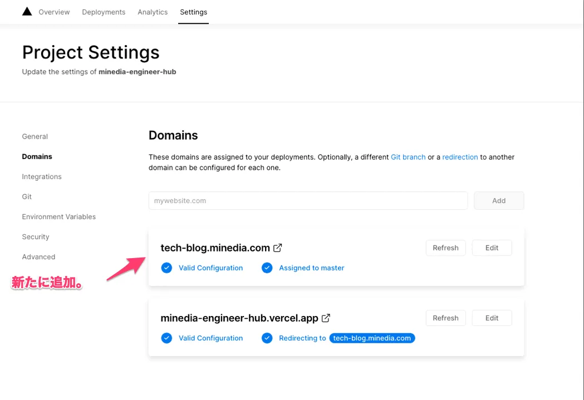Go to the Analytics tab

tap(153, 12)
